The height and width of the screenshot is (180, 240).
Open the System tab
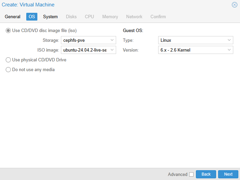(50, 17)
